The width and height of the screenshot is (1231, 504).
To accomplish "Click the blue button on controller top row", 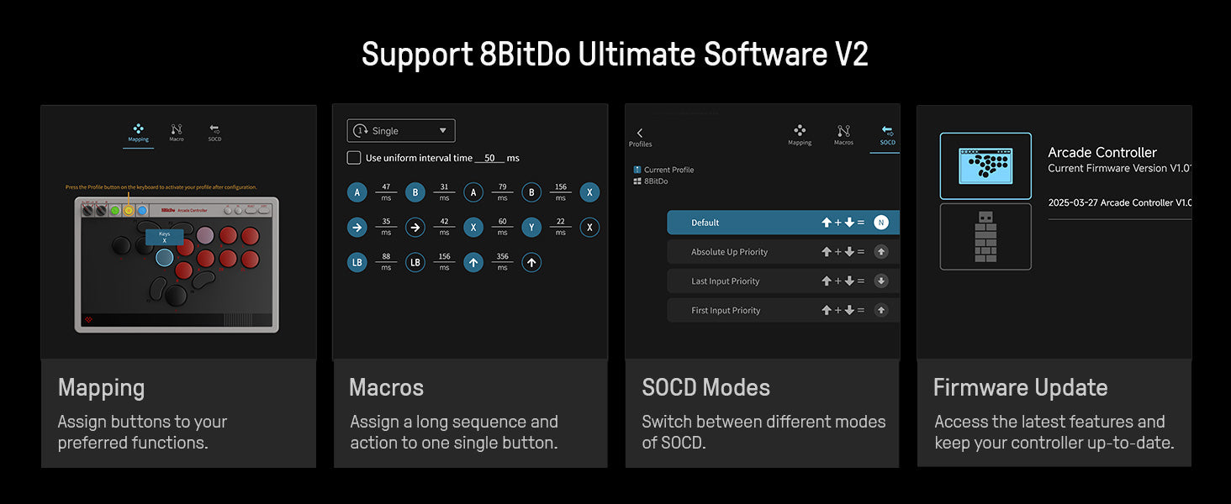I will click(142, 211).
